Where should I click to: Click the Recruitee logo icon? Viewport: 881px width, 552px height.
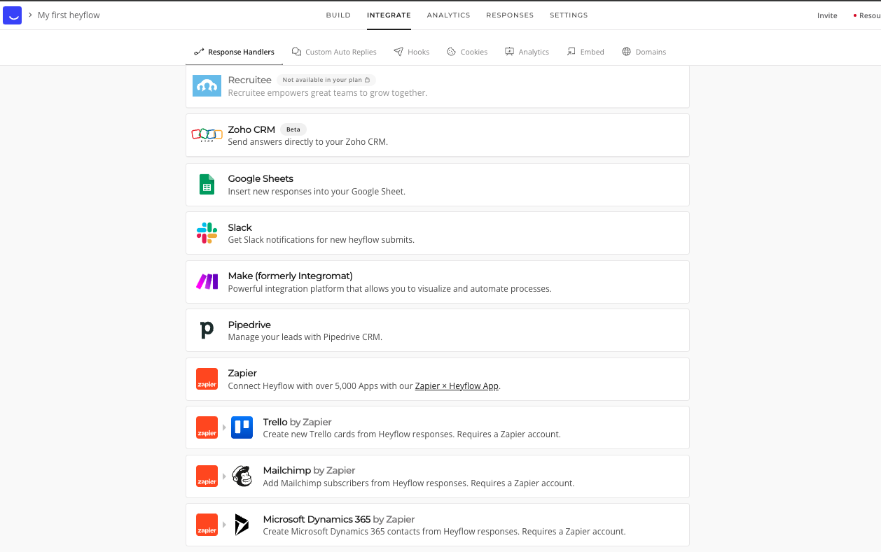point(207,85)
